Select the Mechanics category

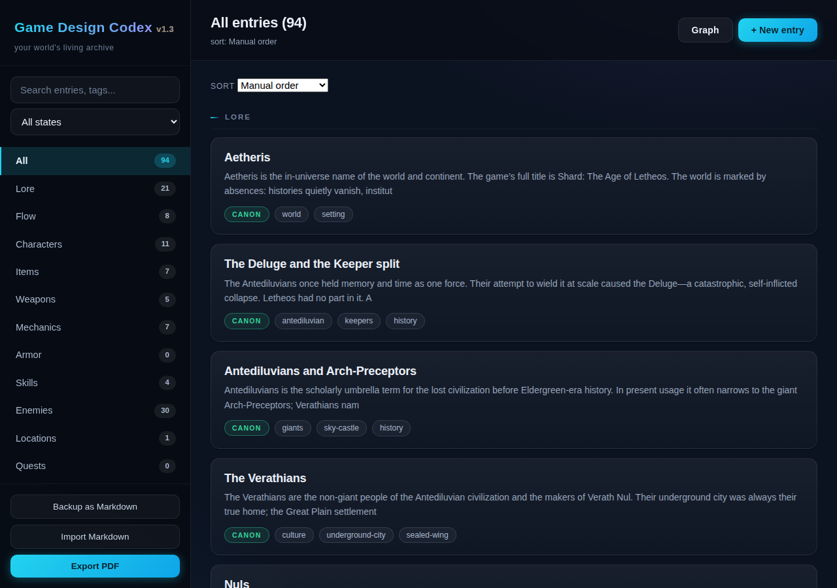coord(95,327)
